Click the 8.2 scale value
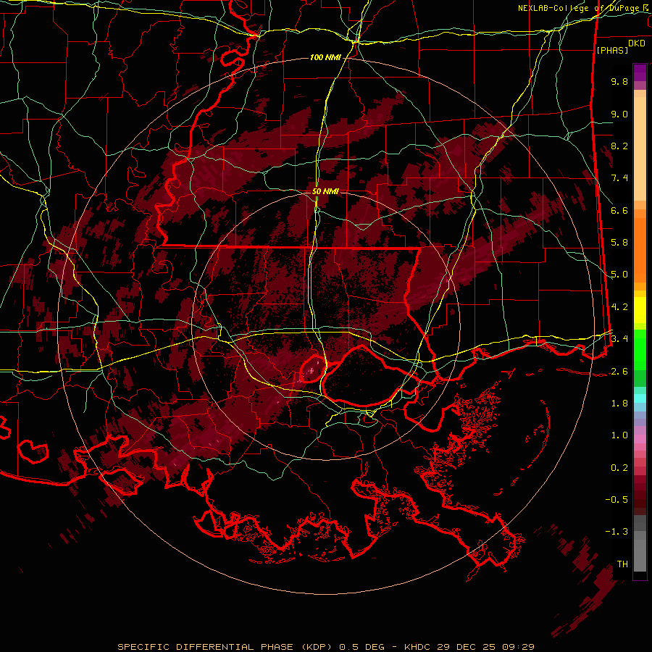 (619, 146)
